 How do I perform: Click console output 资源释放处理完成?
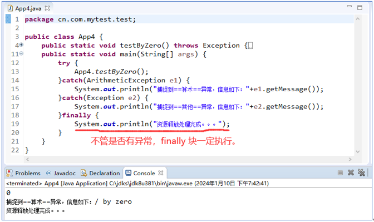click(x=36, y=211)
